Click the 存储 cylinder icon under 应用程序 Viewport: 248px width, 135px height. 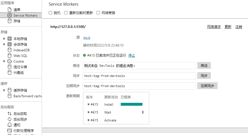point(10,21)
